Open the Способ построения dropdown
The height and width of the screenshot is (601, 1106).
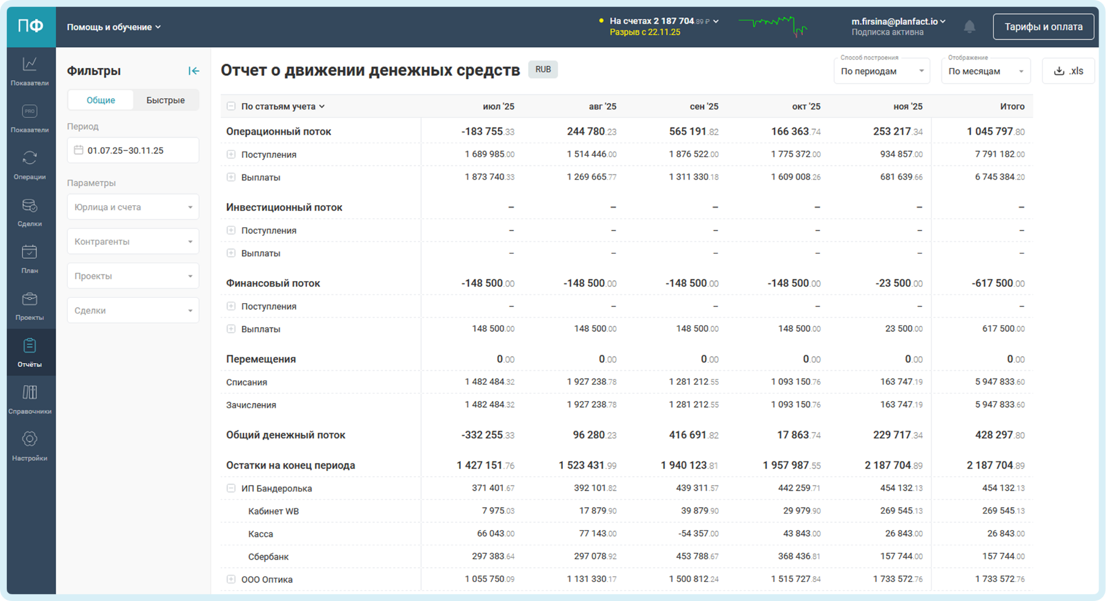pos(881,71)
